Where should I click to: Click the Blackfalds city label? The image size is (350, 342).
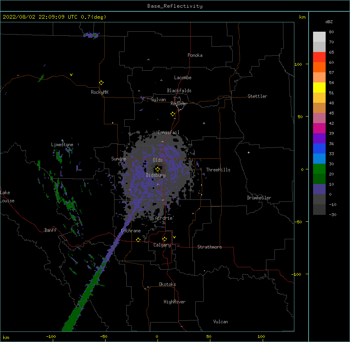[179, 91]
